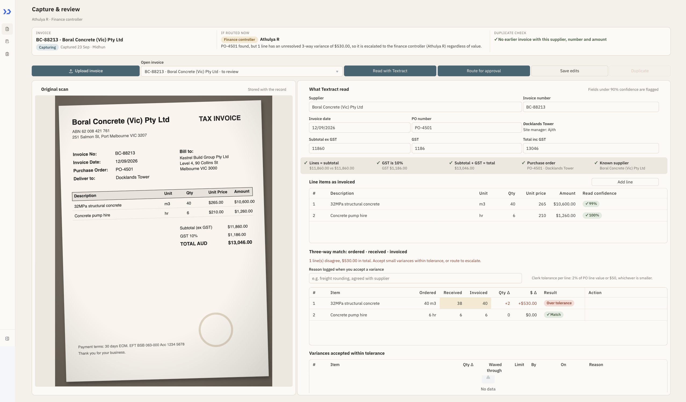Click the 100% read confidence badge
Image resolution: width=686 pixels, height=402 pixels.
pos(592,215)
